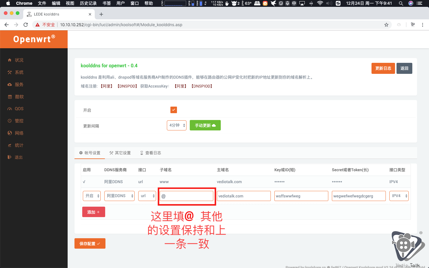Screen dimensions: 429x268
Task: Open the 窗口 window menu
Action: [135, 3]
